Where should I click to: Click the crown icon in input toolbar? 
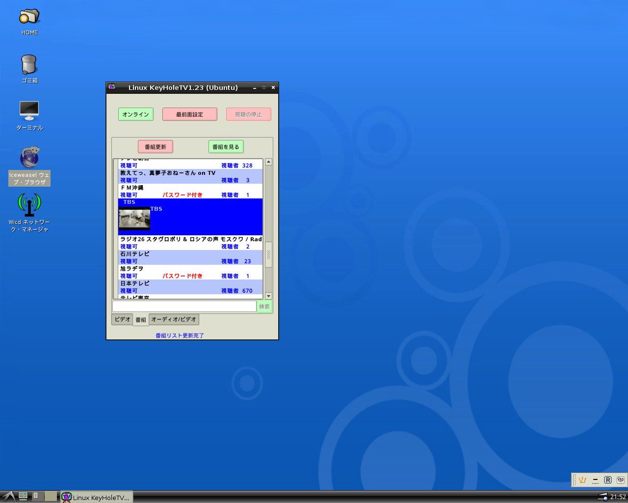(x=582, y=480)
